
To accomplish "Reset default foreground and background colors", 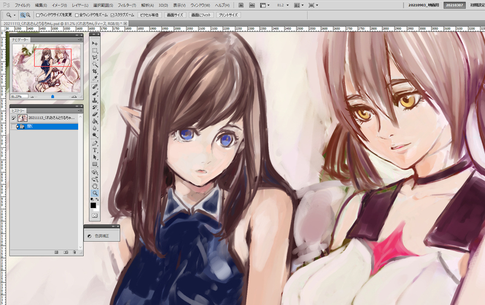I will (92, 199).
